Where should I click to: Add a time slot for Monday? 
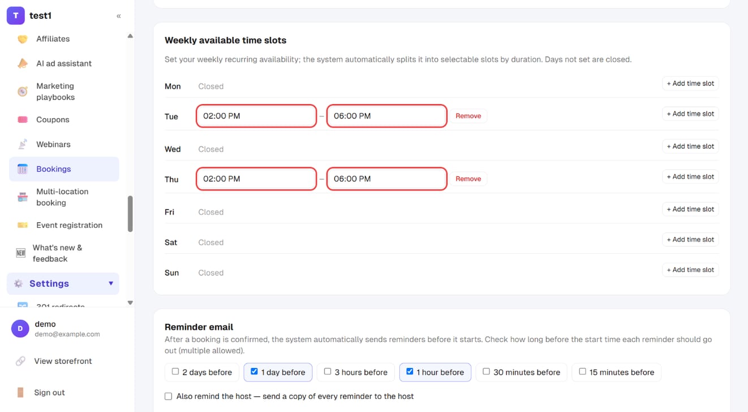pos(690,84)
